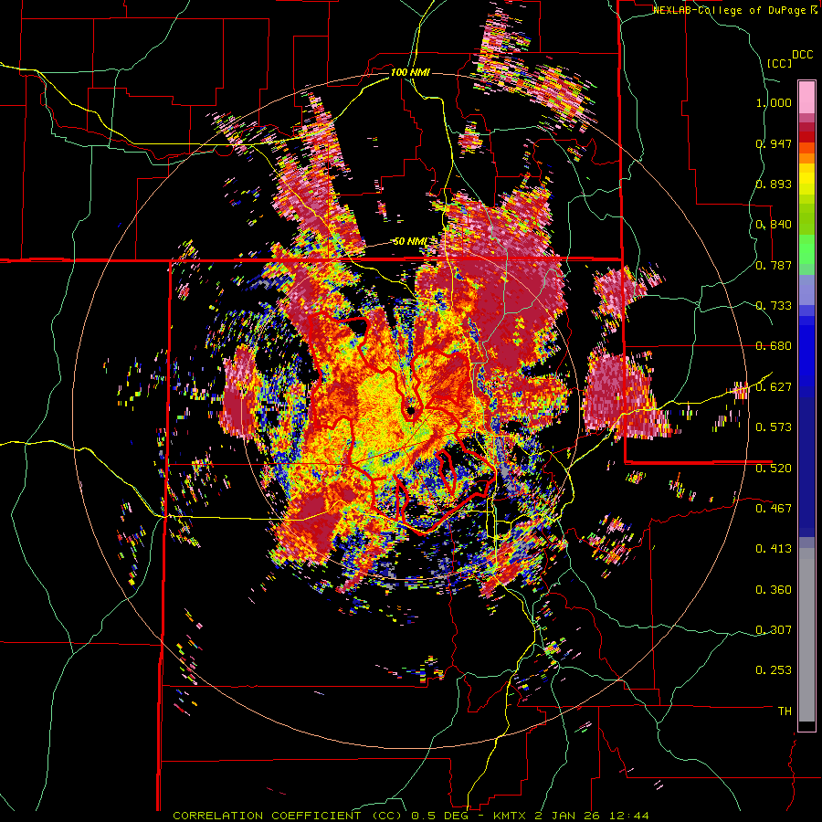Click the TH threshold label on the scale
This screenshot has width=822, height=822.
coord(785,711)
